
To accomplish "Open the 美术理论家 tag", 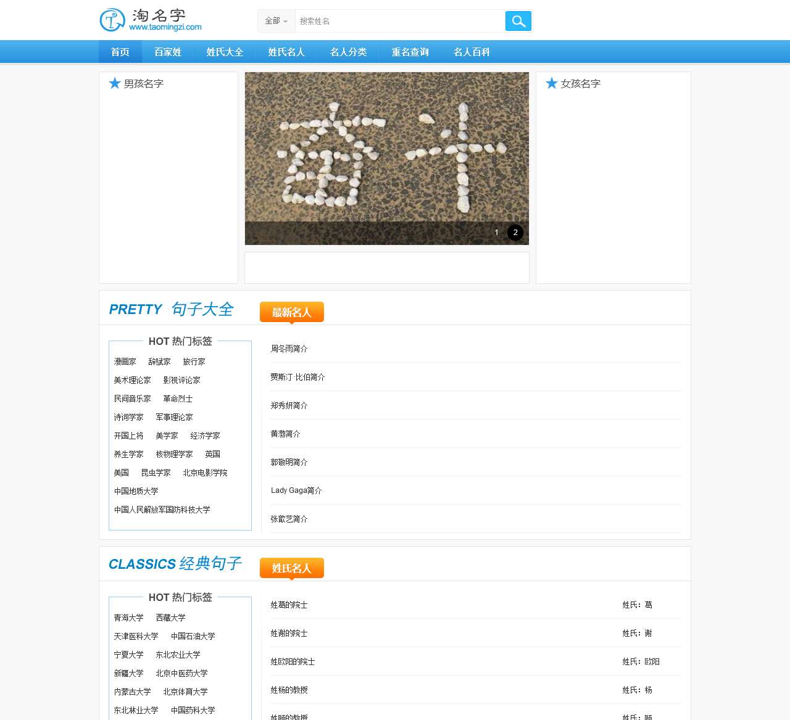I will click(133, 380).
